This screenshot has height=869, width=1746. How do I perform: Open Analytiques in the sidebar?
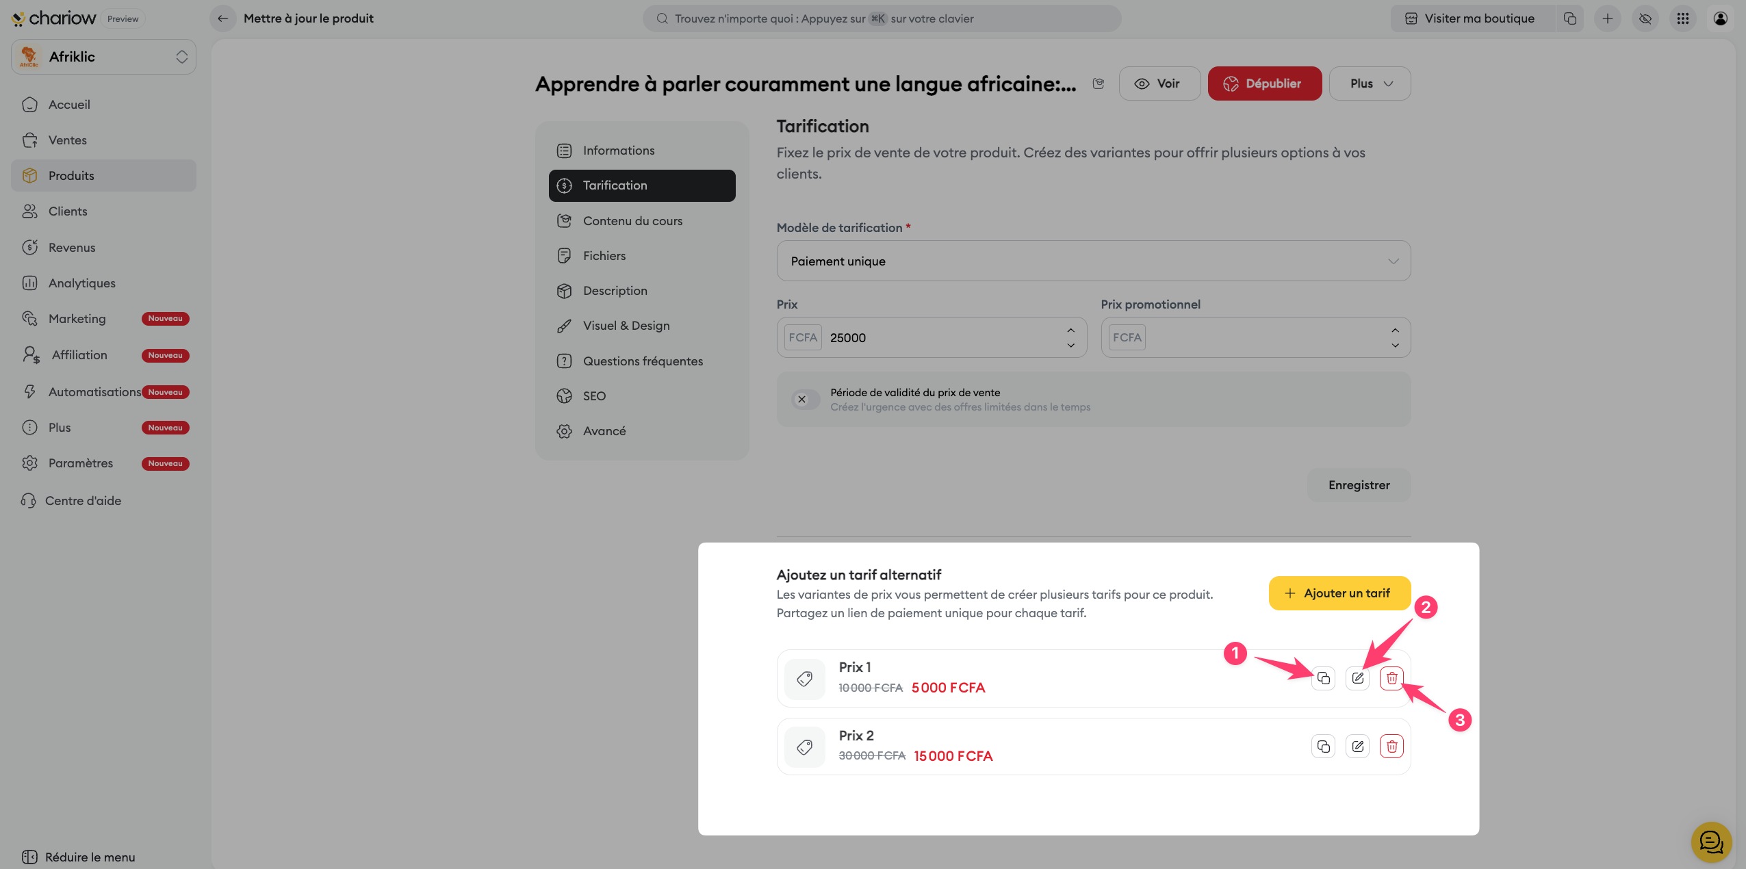81,283
